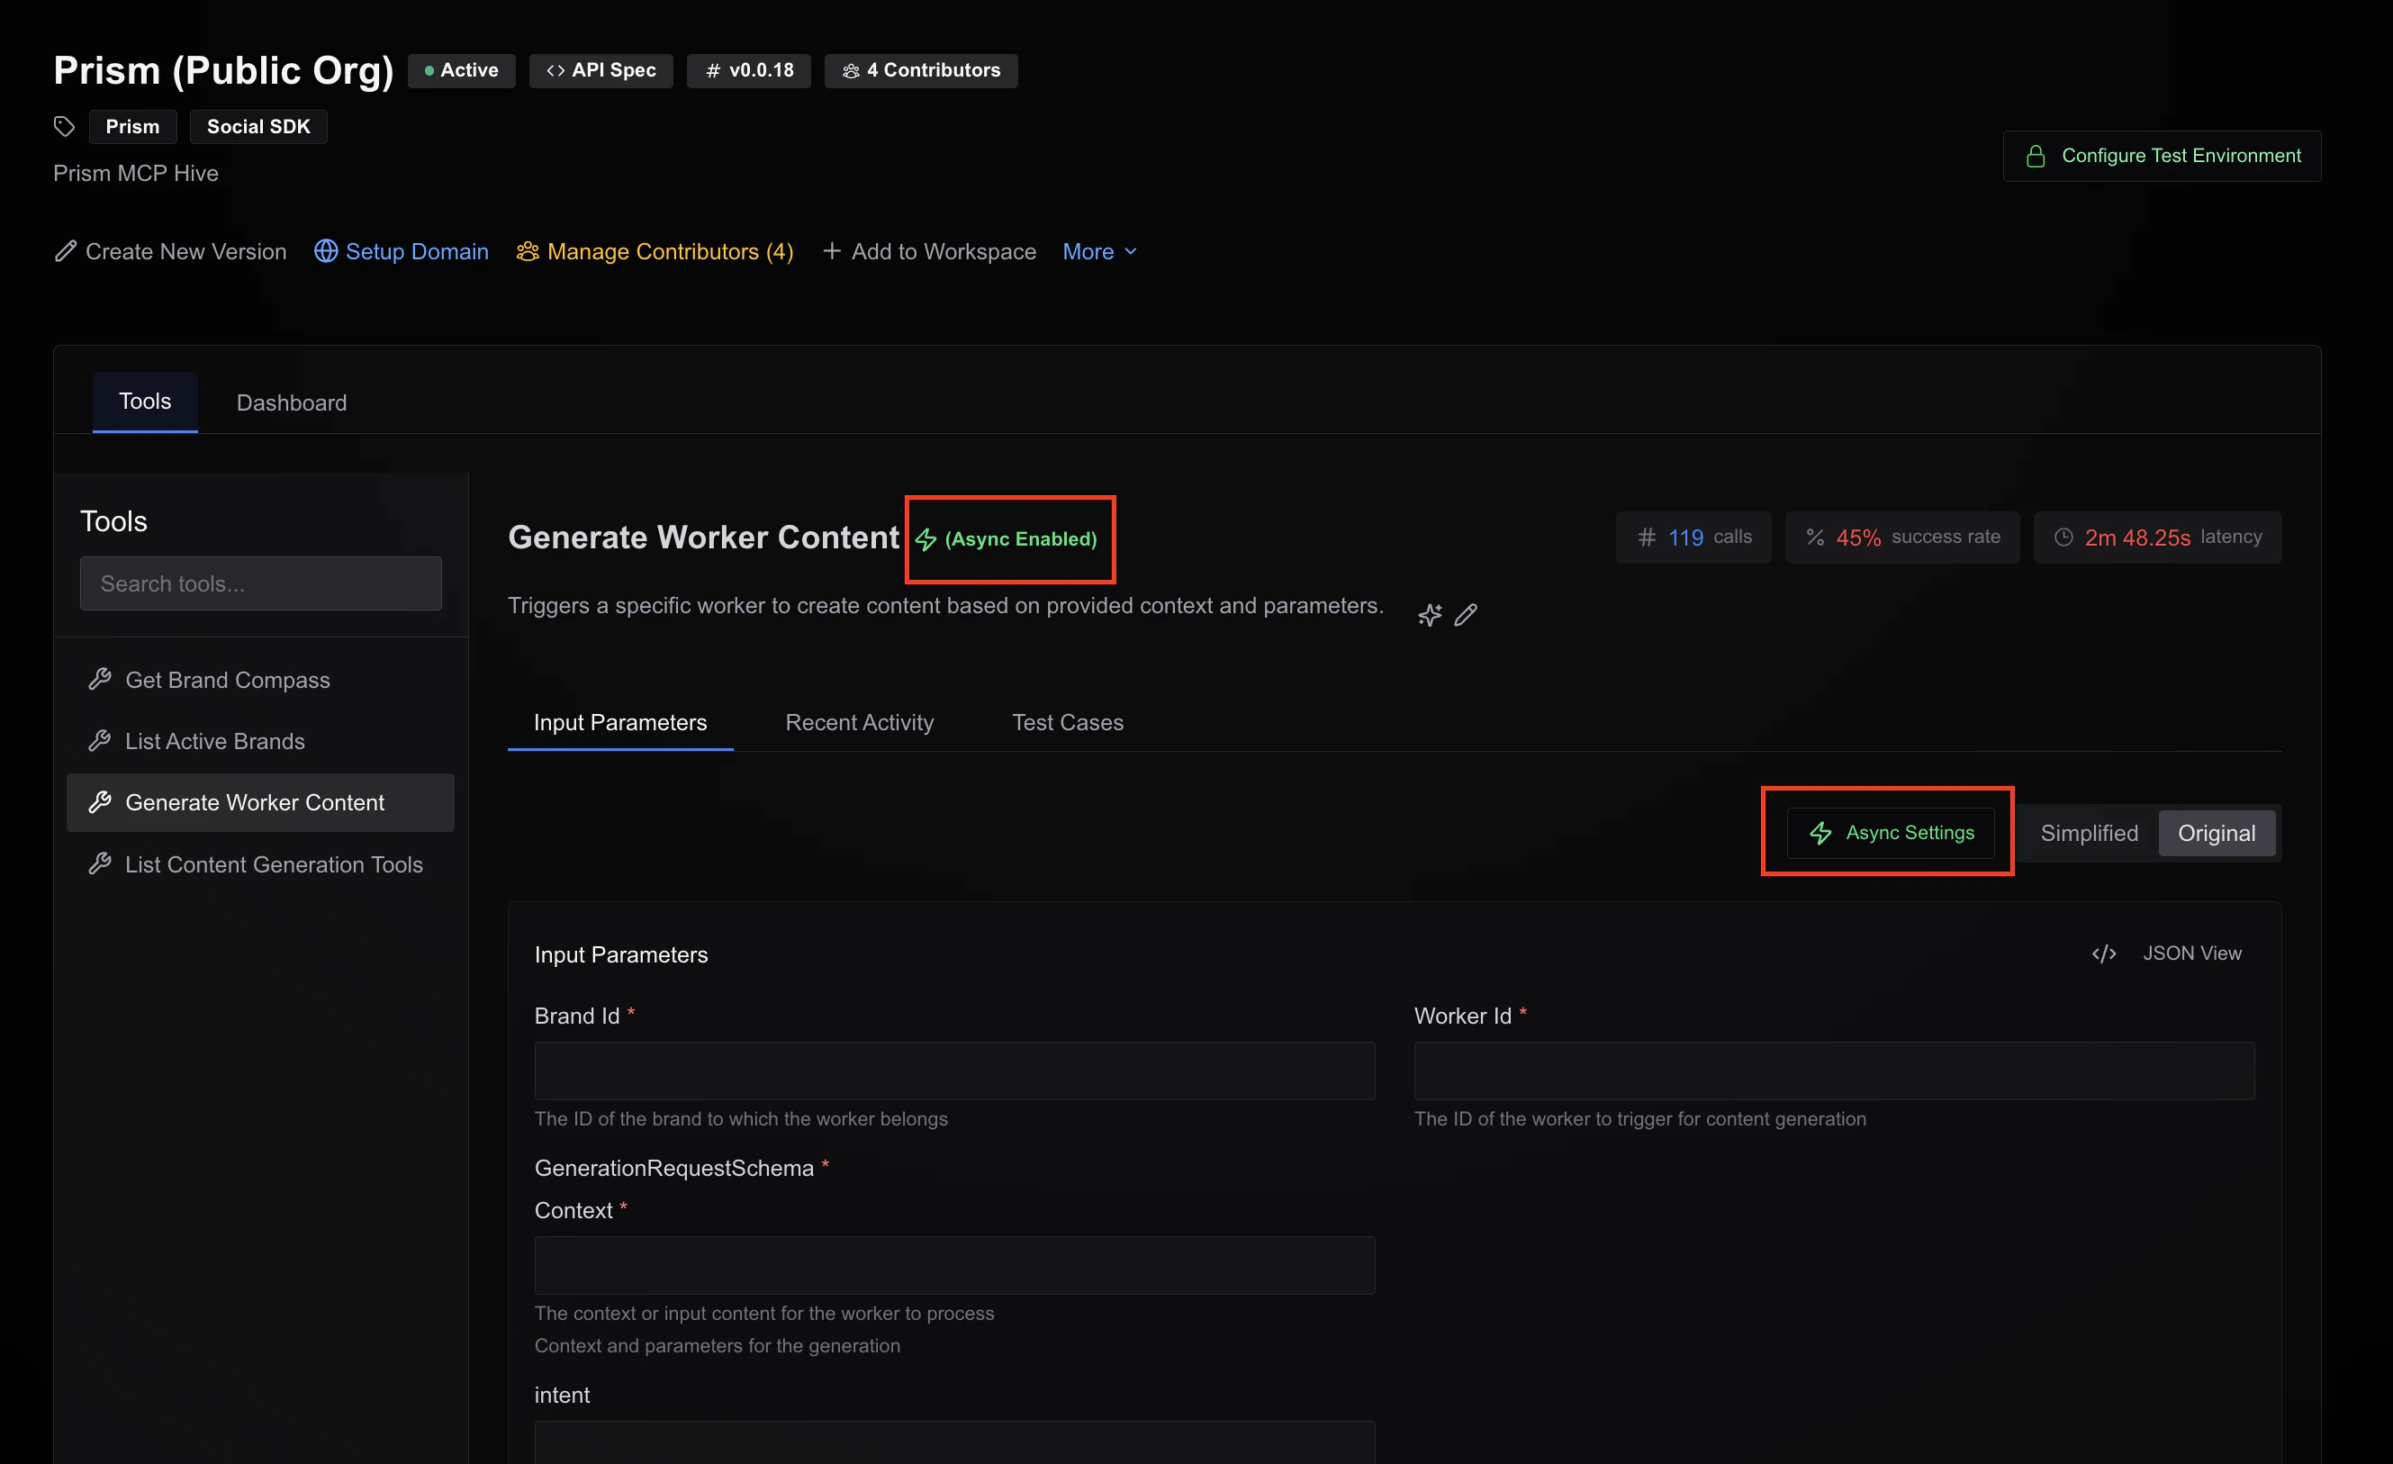Select the Input Parameters tab
This screenshot has width=2393, height=1464.
click(x=620, y=723)
